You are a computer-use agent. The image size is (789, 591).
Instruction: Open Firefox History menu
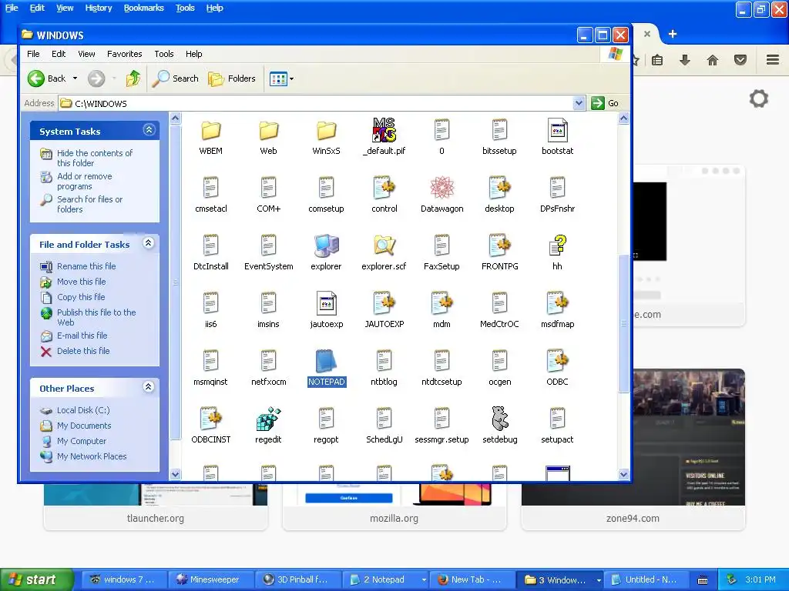coord(99,8)
